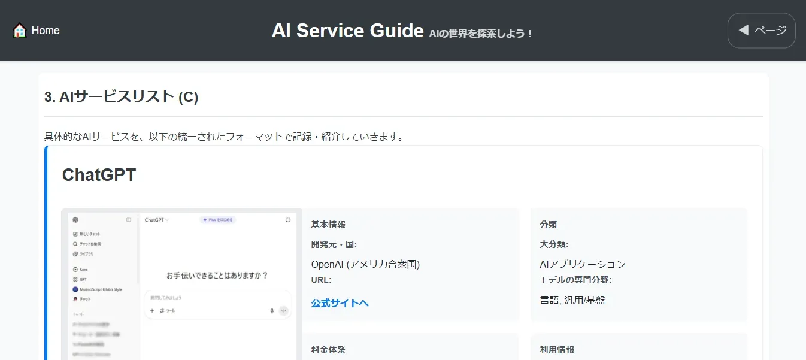Click the Home menu item in the navbar
Viewport: 806px width, 360px height.
(x=46, y=30)
